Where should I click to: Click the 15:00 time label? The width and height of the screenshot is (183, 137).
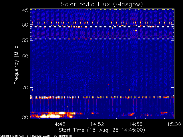[x=174, y=124]
